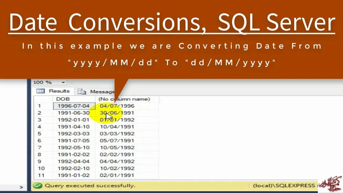
Task: Click the Query executed successfully status text
Action: coord(90,185)
